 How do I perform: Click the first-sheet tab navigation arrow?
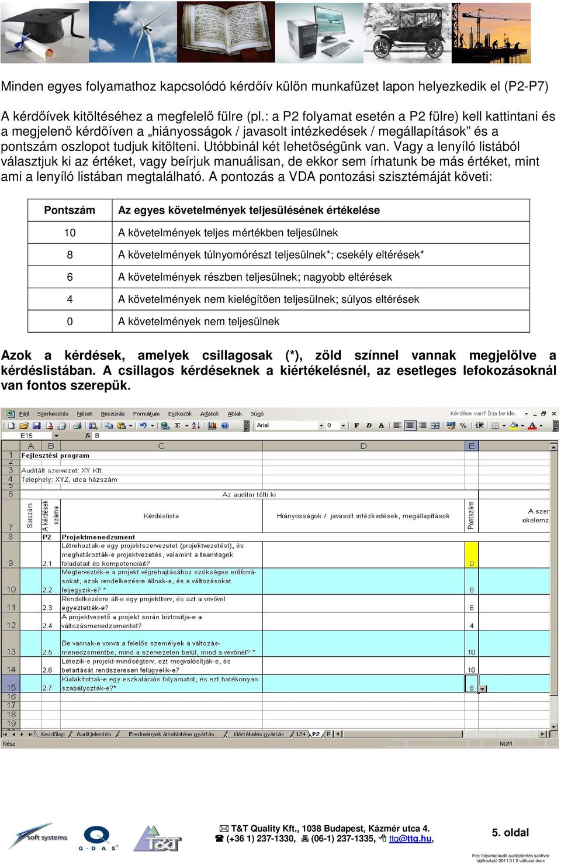tap(5, 734)
